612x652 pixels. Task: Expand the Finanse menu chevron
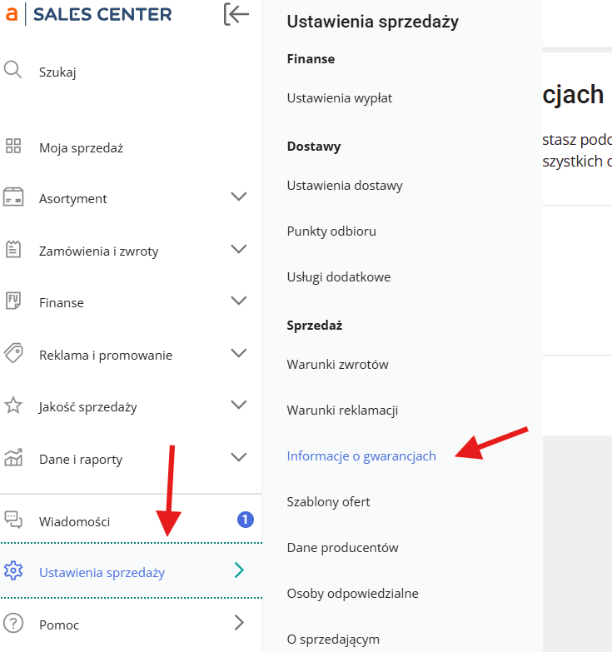point(239,301)
